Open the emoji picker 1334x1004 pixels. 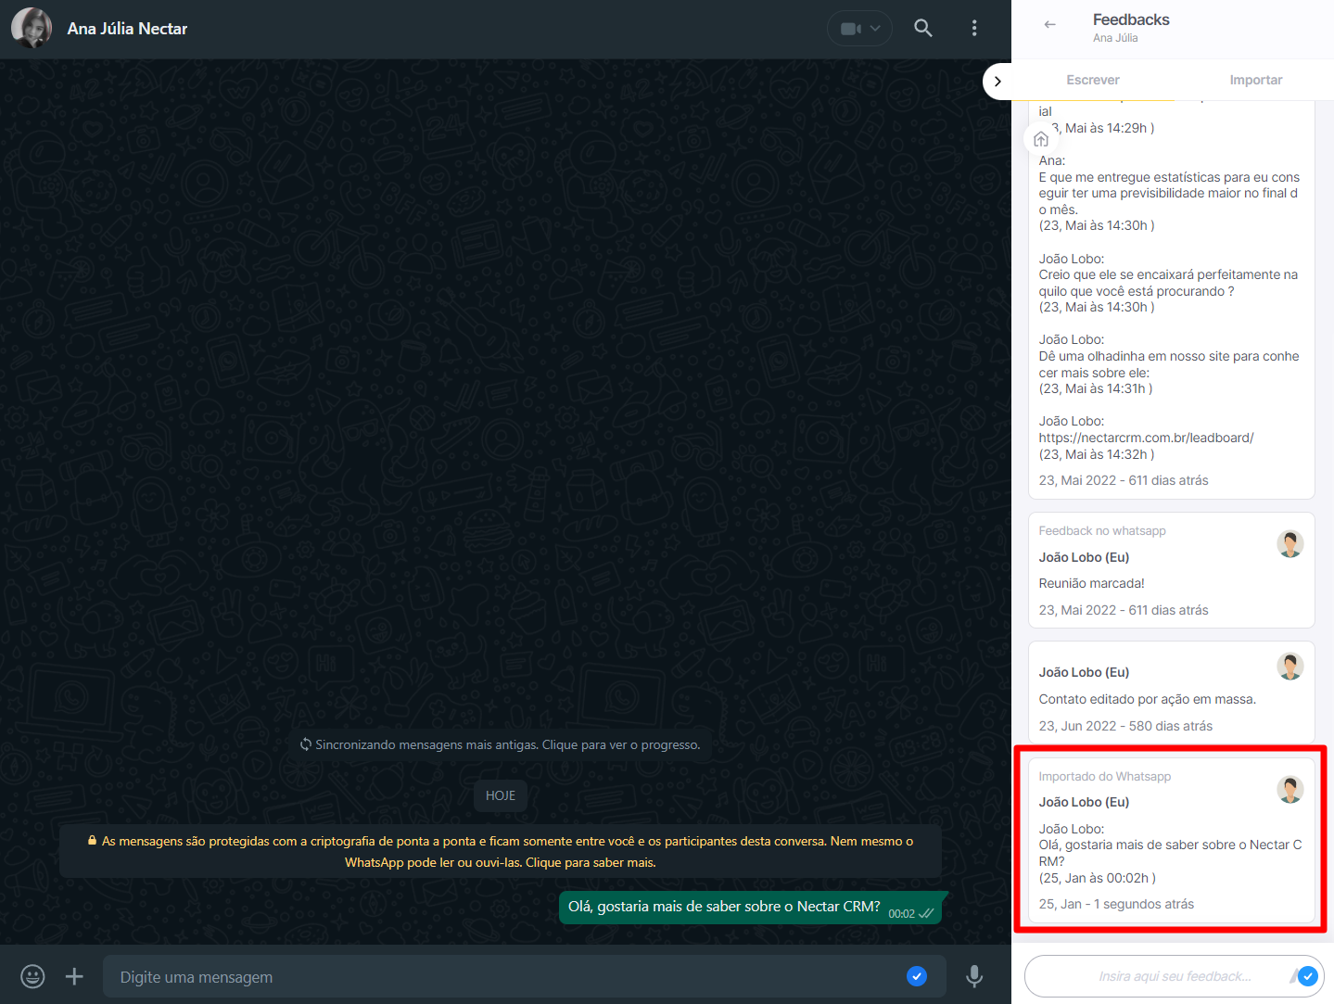tap(32, 976)
